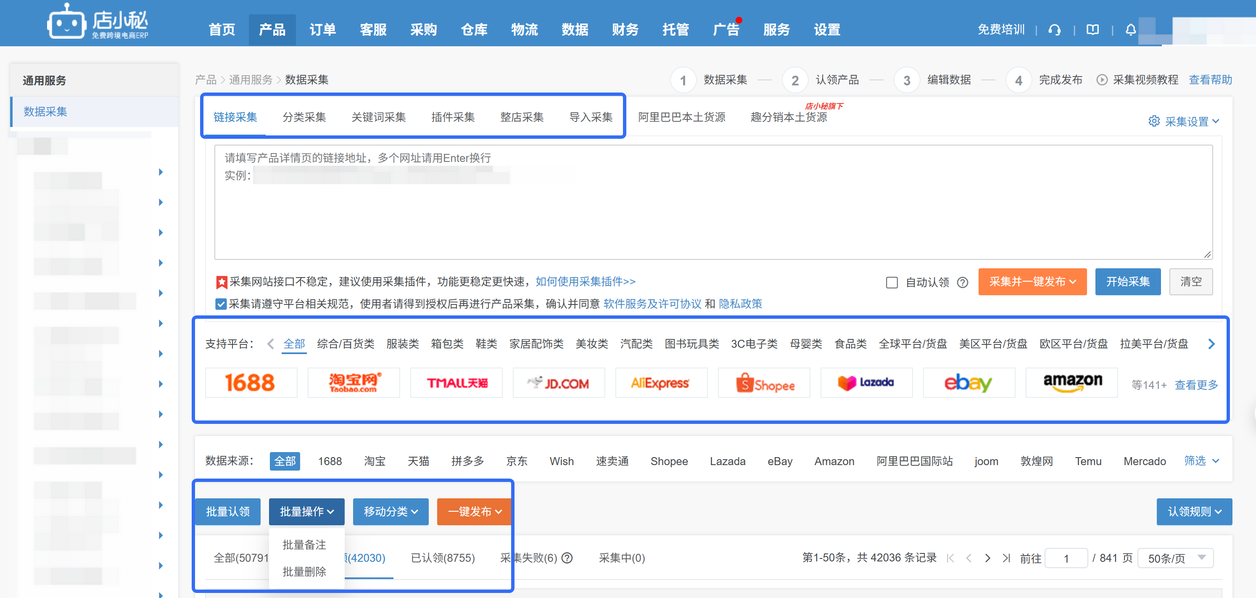This screenshot has height=598, width=1256.
Task: Toggle the 自动认领 checkbox
Action: [891, 283]
